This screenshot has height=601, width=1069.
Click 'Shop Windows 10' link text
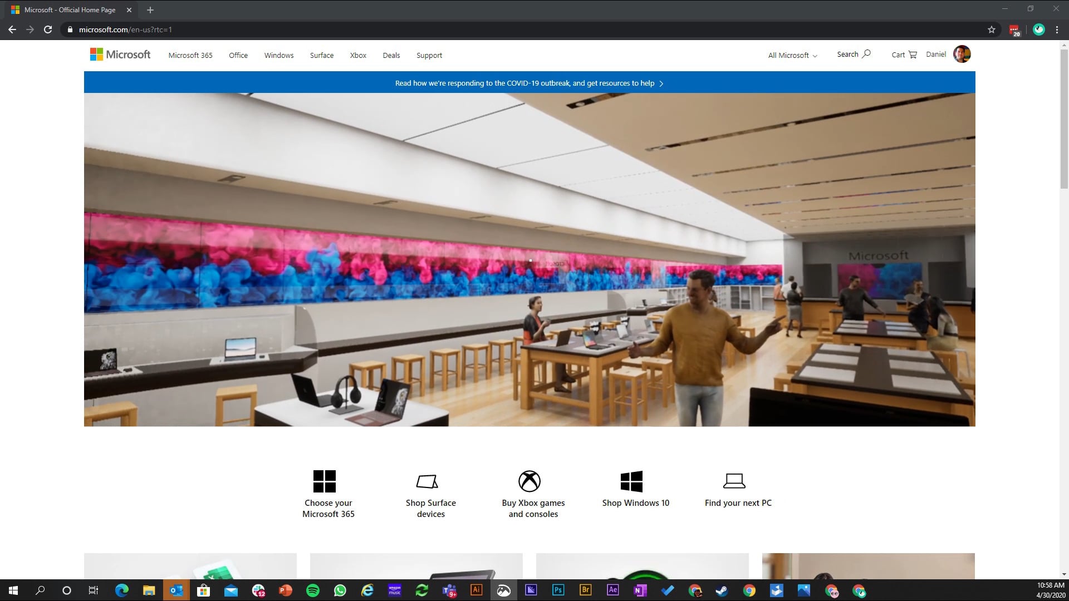[636, 503]
